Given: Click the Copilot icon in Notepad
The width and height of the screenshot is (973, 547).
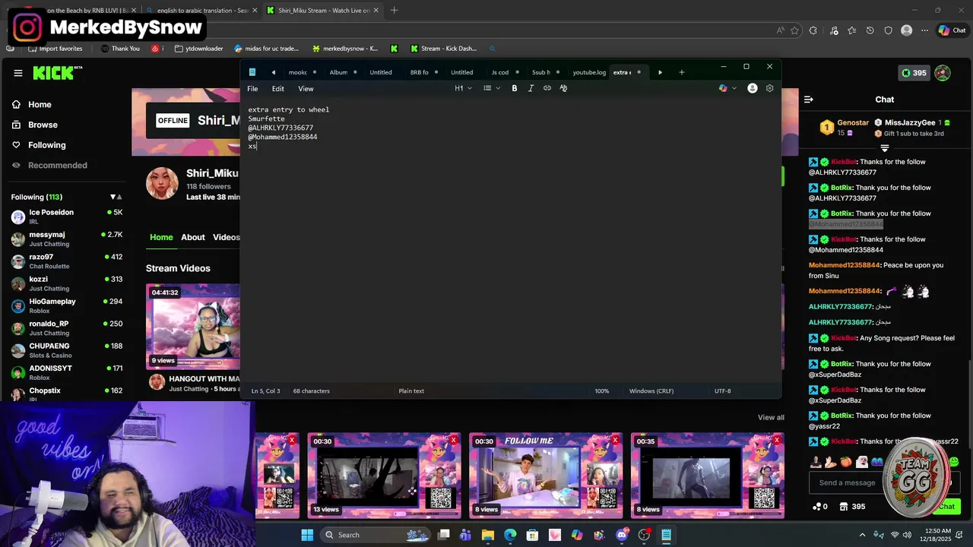Looking at the screenshot, I should coord(723,88).
